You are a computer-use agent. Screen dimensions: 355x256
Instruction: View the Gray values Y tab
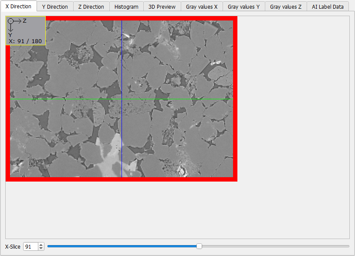coord(243,7)
